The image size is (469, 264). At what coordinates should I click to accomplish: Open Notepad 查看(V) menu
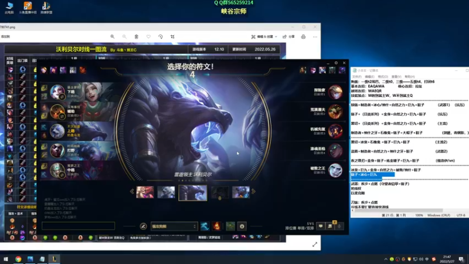(x=396, y=77)
